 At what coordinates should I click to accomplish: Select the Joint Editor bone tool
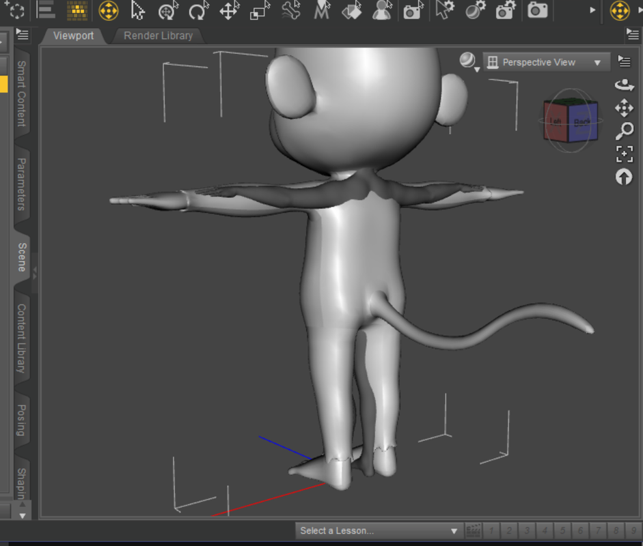[x=291, y=11]
